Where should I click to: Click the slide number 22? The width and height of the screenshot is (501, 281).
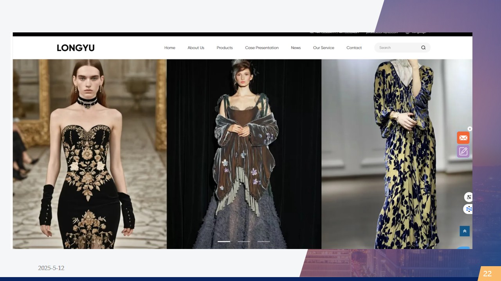tap(487, 274)
